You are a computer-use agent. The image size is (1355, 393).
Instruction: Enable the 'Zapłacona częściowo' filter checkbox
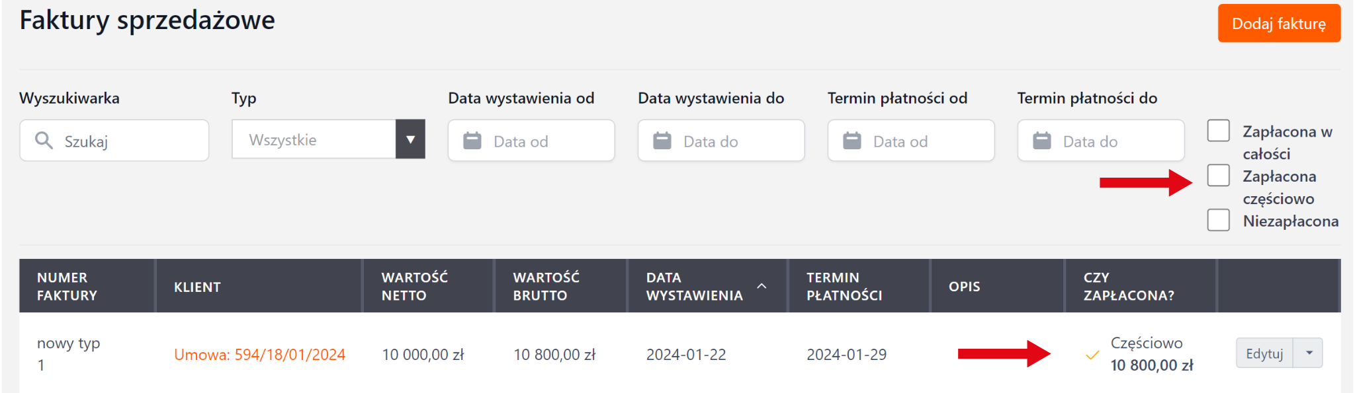click(1218, 176)
